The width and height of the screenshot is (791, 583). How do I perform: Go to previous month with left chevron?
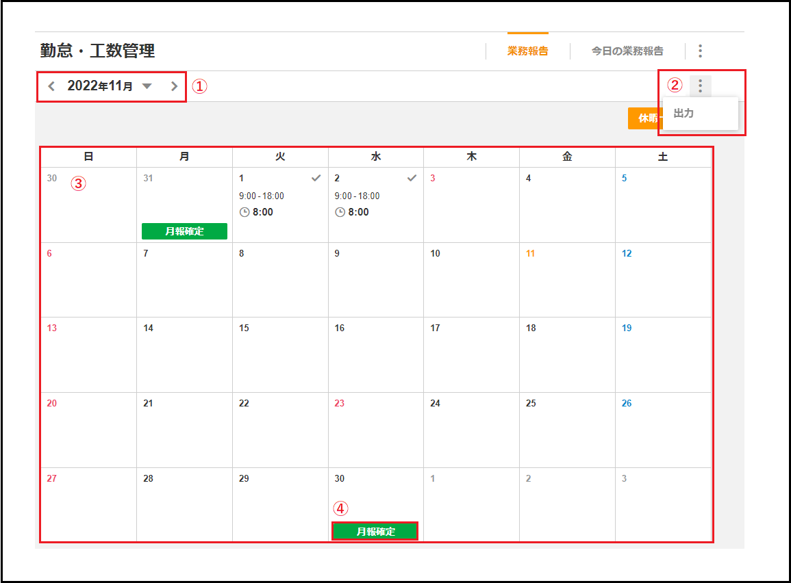(51, 86)
